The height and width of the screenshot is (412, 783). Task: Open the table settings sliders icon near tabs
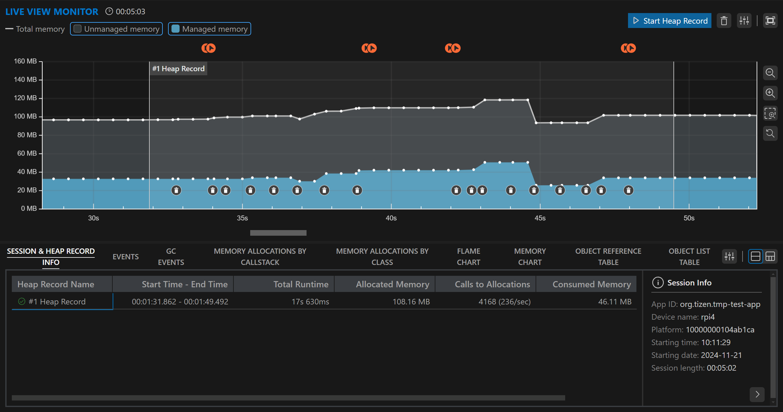click(x=729, y=257)
